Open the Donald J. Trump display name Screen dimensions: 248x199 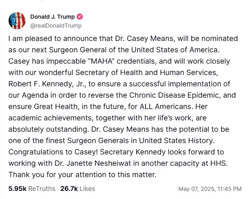pyautogui.click(x=52, y=17)
